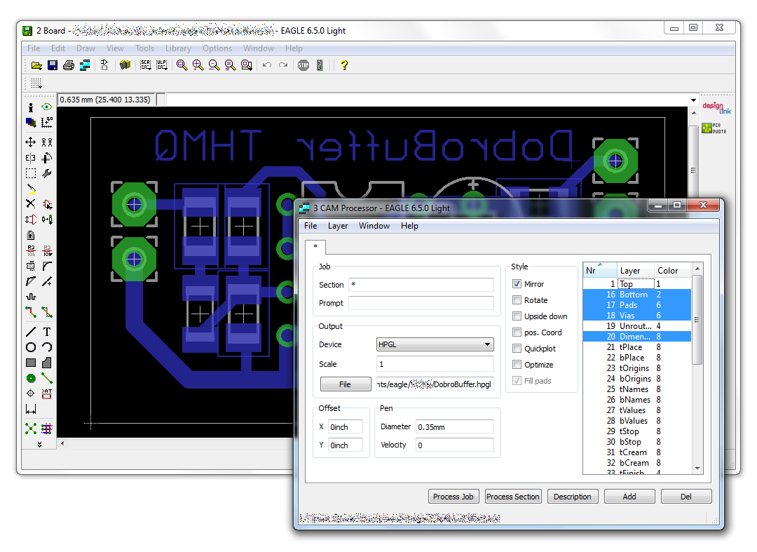Select the Move tool in the left toolbar

[x=31, y=142]
